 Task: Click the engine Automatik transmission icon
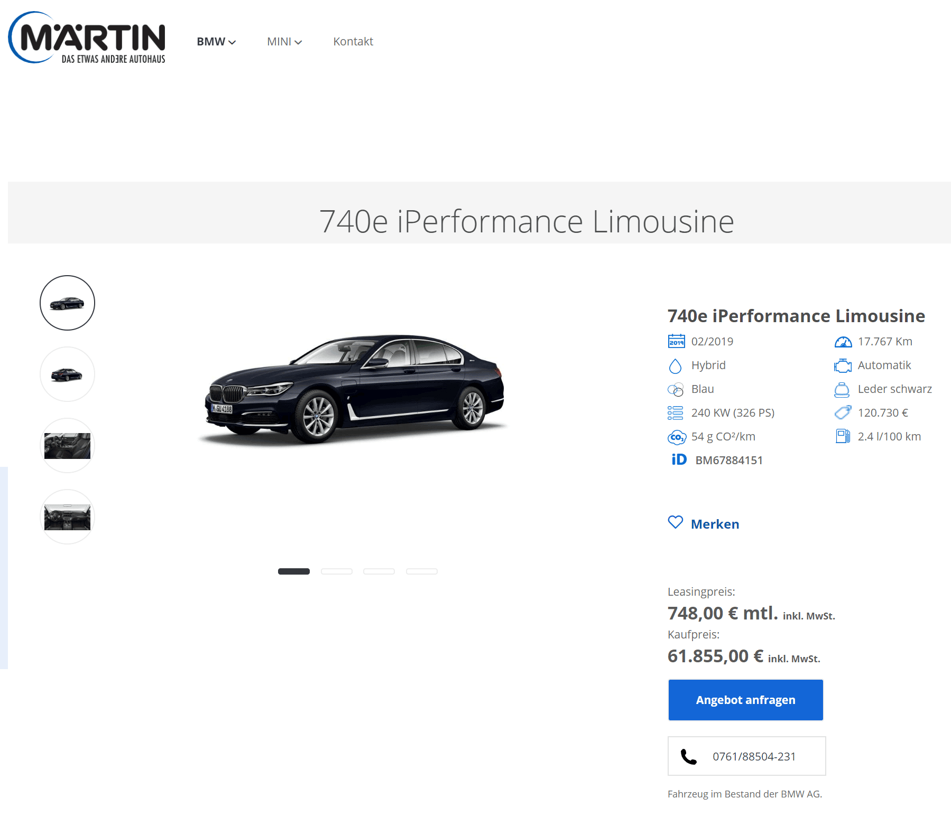[x=843, y=365]
